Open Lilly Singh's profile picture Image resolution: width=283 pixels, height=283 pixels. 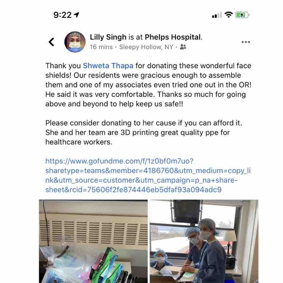point(75,42)
